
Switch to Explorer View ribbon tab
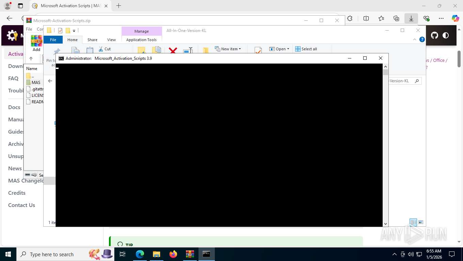tap(111, 40)
